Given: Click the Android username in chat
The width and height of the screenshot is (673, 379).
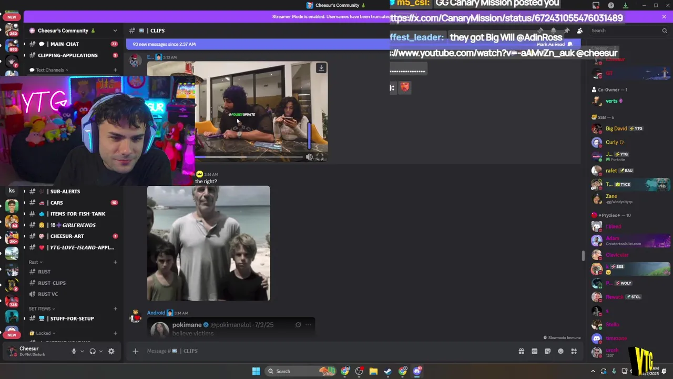Looking at the screenshot, I should (x=156, y=313).
